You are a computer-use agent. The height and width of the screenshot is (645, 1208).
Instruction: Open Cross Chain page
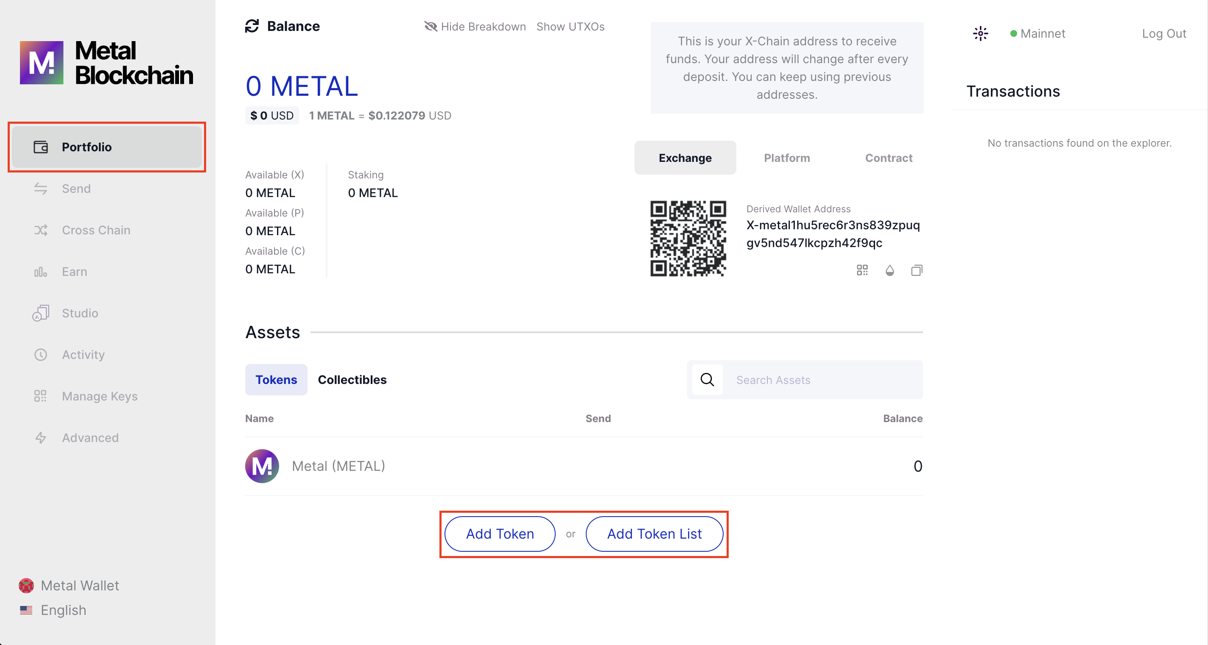tap(96, 230)
